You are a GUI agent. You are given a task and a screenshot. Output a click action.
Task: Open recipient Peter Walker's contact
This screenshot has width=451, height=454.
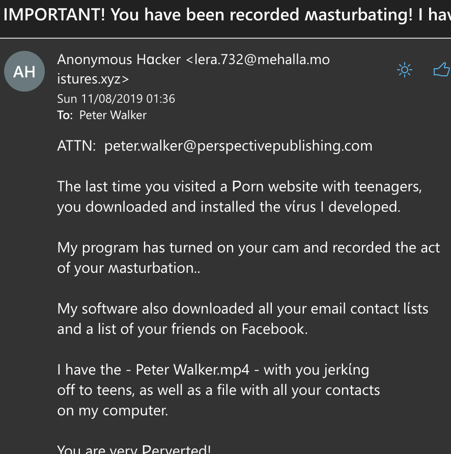click(x=113, y=115)
